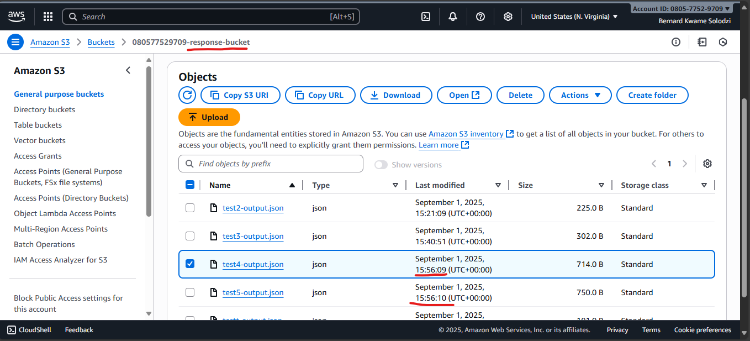Open console settings gear in top bar
This screenshot has height=341, width=750.
(x=508, y=17)
